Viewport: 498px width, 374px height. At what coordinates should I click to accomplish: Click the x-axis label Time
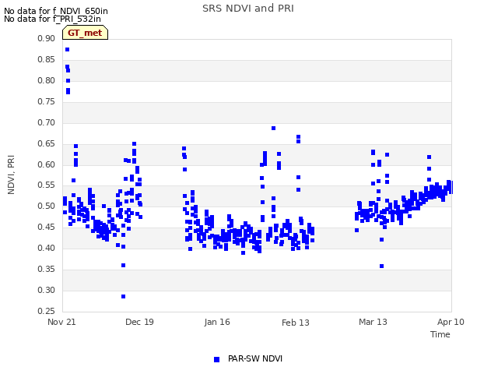pos(440,334)
